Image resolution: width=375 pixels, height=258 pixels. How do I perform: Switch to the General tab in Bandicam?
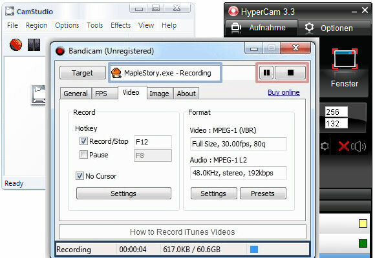point(76,94)
